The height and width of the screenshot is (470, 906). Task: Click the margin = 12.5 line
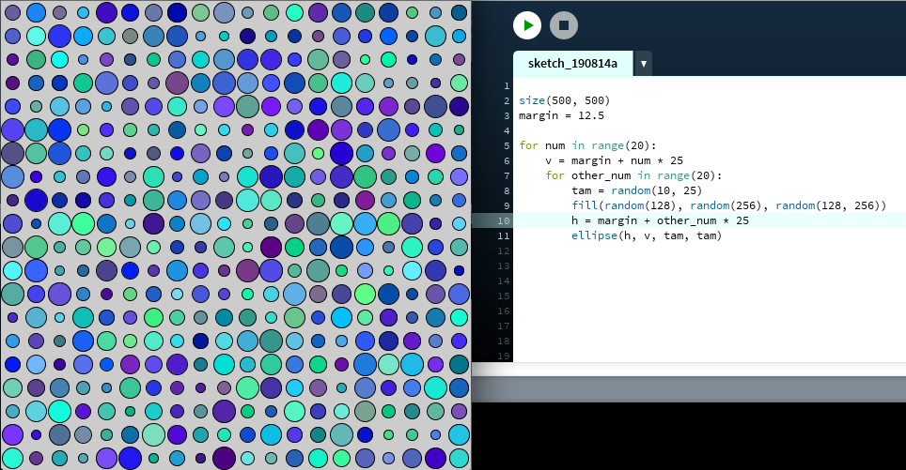coord(561,115)
